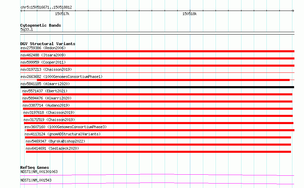Click the left arrow end of ruler

click(x=22, y=11)
